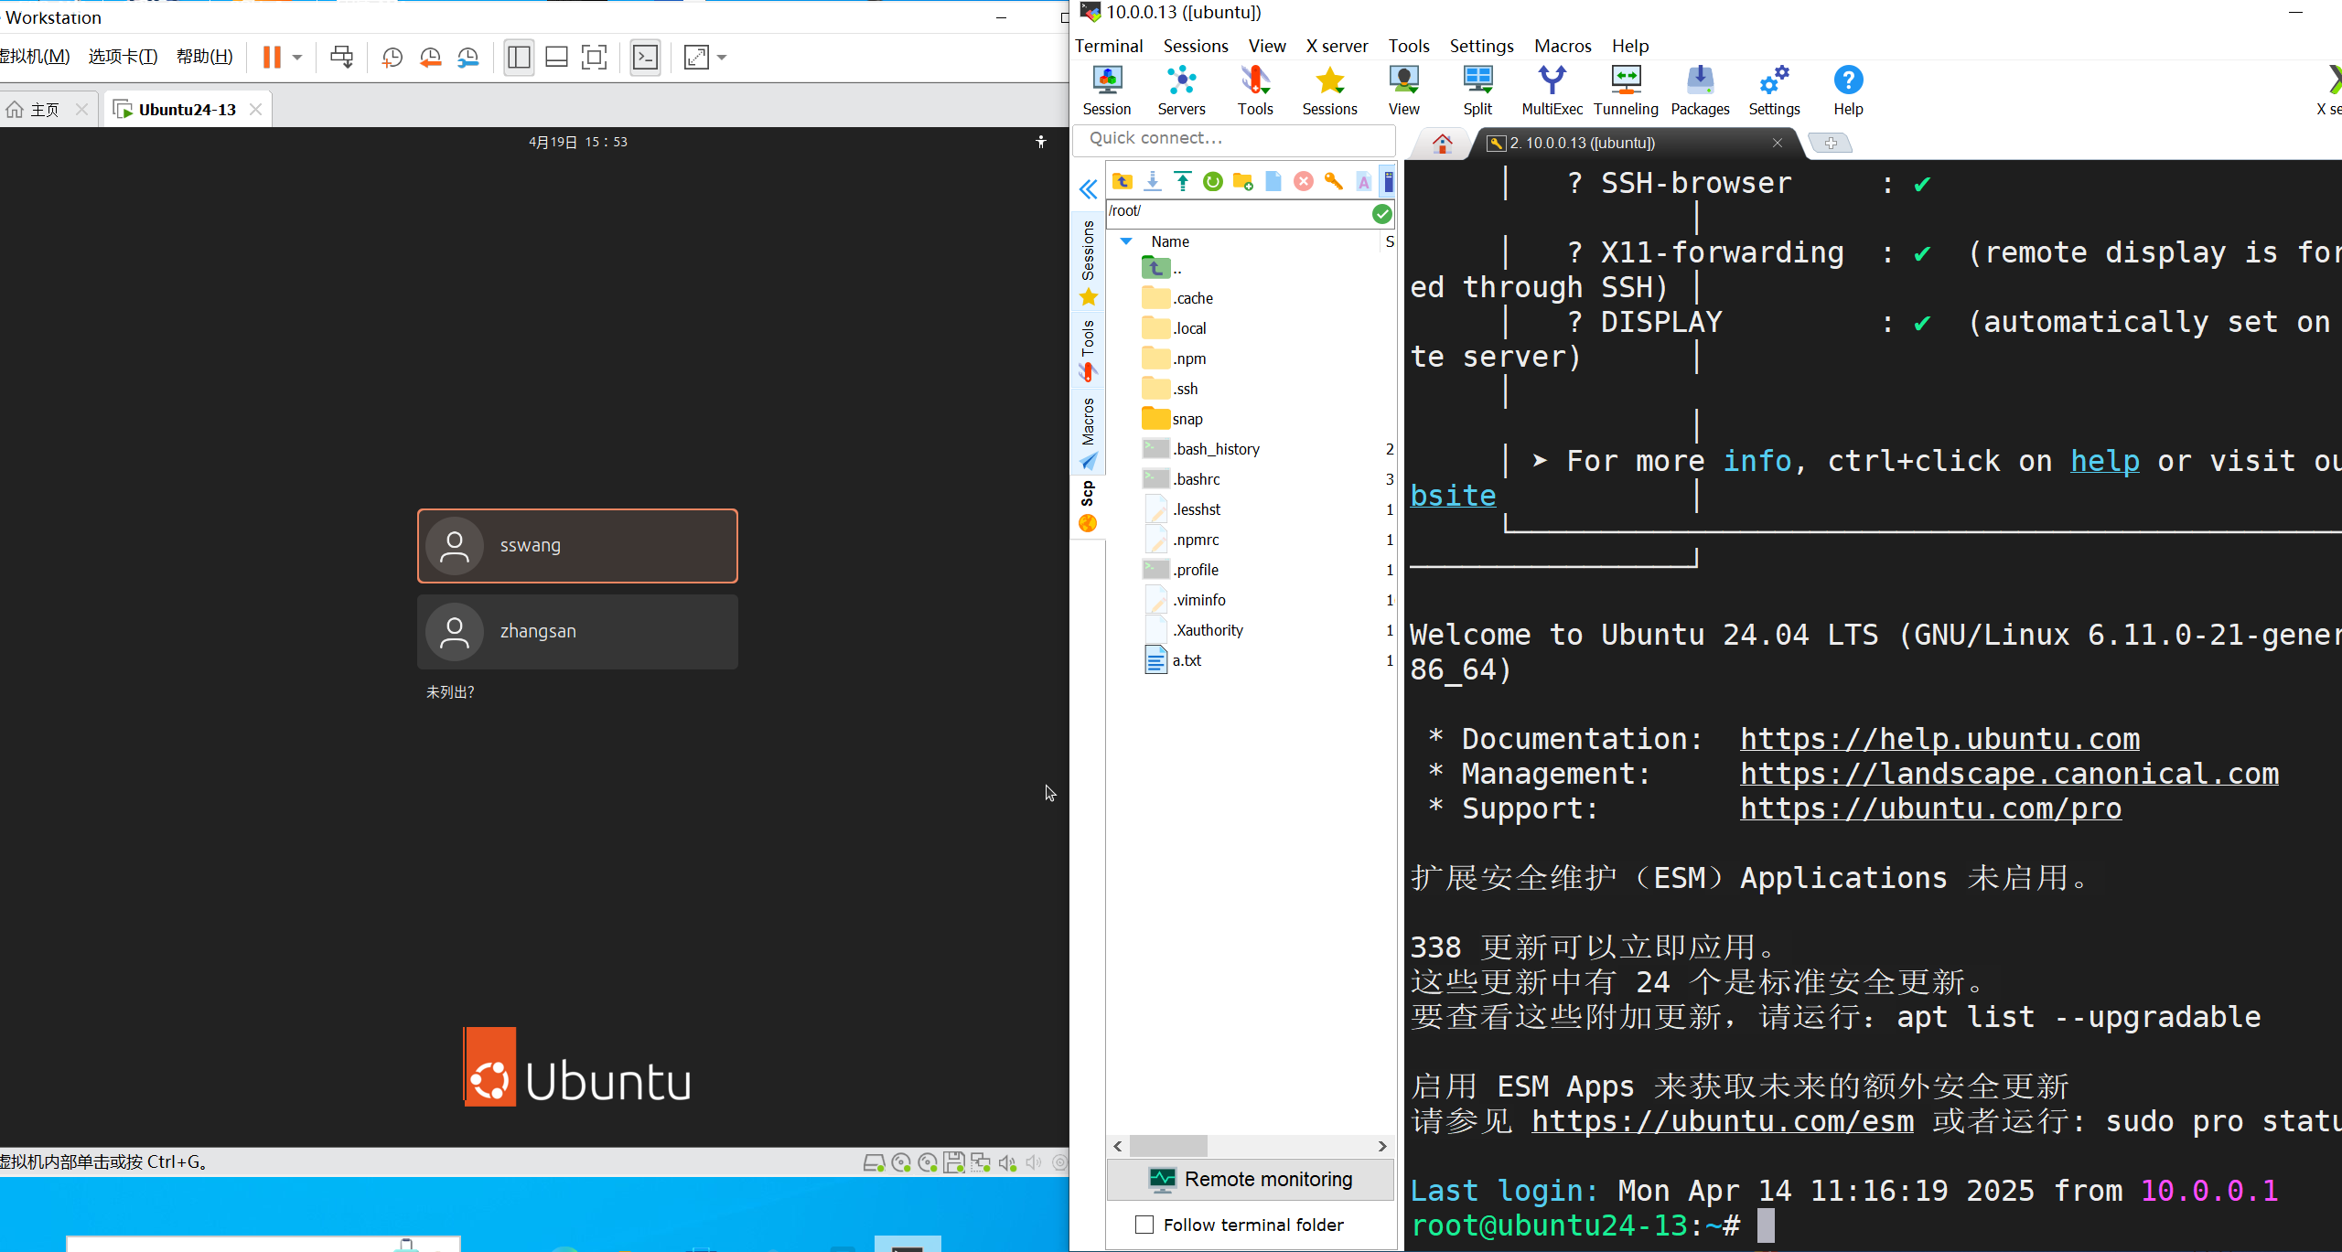2342x1252 pixels.
Task: Create a new remote folder
Action: (1242, 181)
